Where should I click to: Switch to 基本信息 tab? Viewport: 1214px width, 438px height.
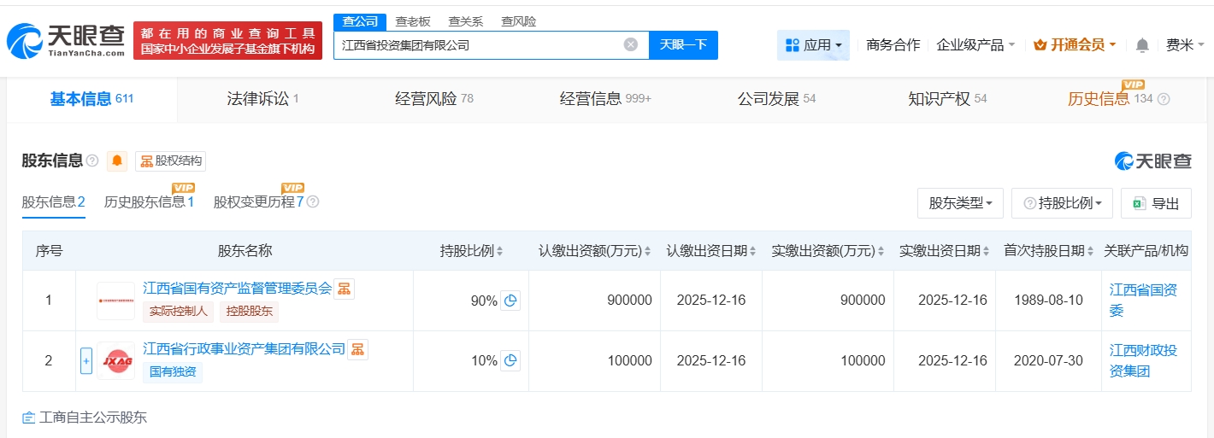click(x=91, y=99)
